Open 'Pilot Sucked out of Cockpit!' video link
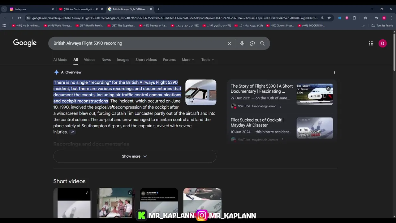 [257, 123]
